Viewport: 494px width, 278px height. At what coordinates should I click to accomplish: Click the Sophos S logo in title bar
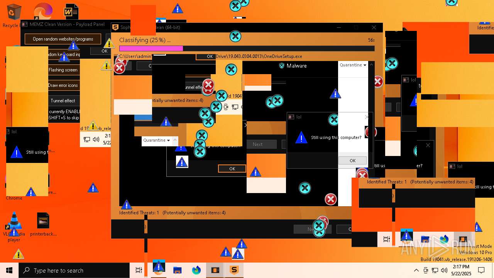115,27
